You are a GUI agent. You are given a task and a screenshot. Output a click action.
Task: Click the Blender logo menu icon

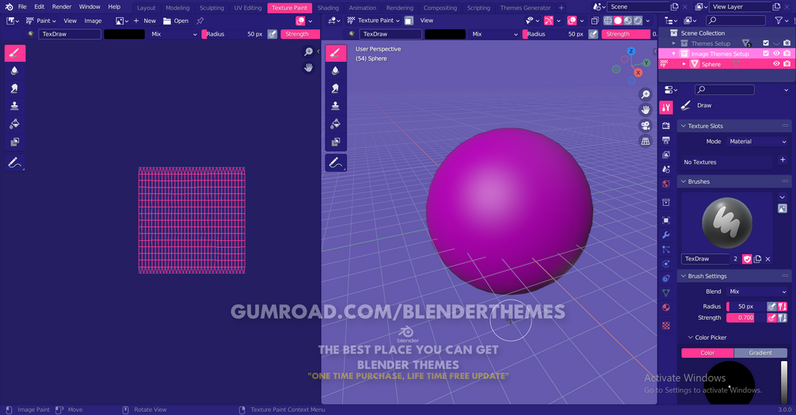pyautogui.click(x=9, y=6)
